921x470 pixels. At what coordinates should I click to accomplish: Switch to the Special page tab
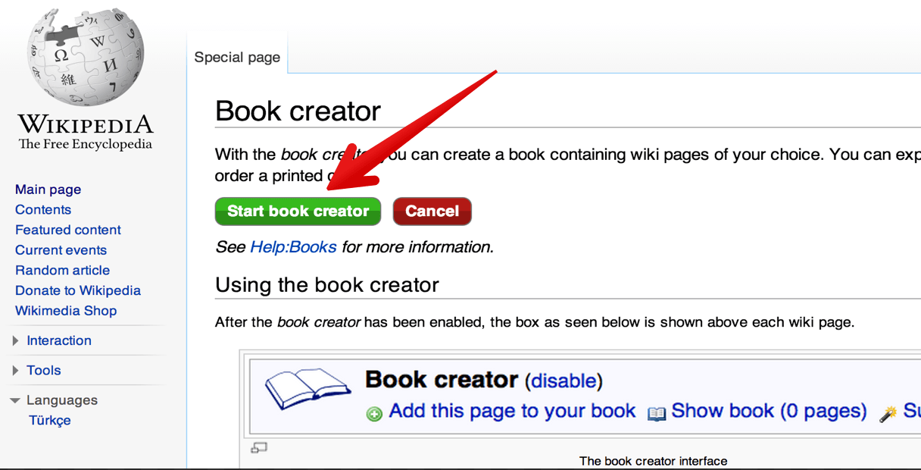237,57
